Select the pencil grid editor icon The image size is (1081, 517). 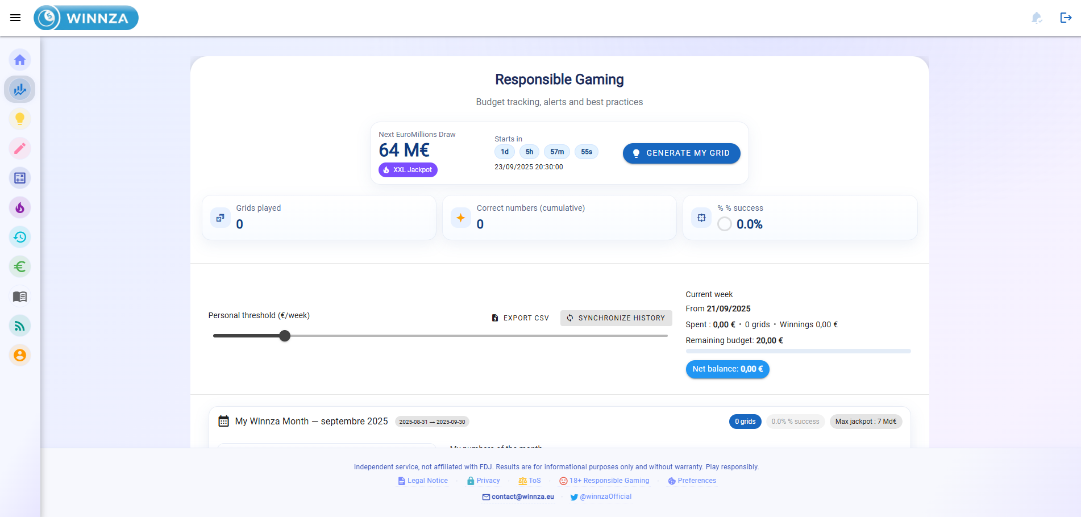pos(20,148)
